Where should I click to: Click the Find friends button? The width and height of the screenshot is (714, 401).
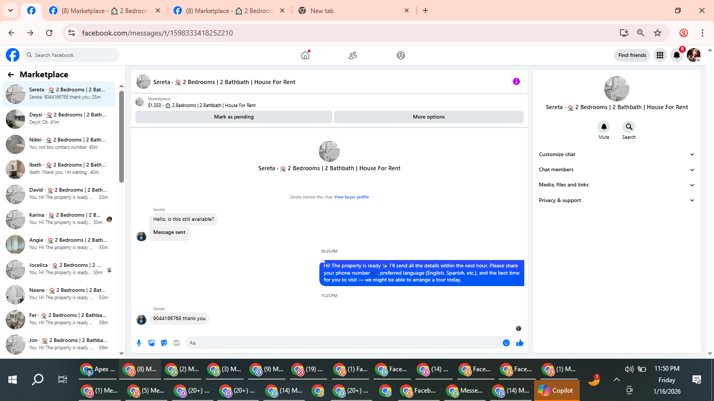(x=632, y=55)
